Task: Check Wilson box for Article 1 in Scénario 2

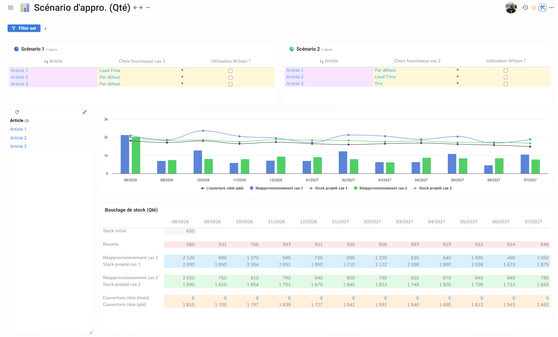Action: coord(506,70)
